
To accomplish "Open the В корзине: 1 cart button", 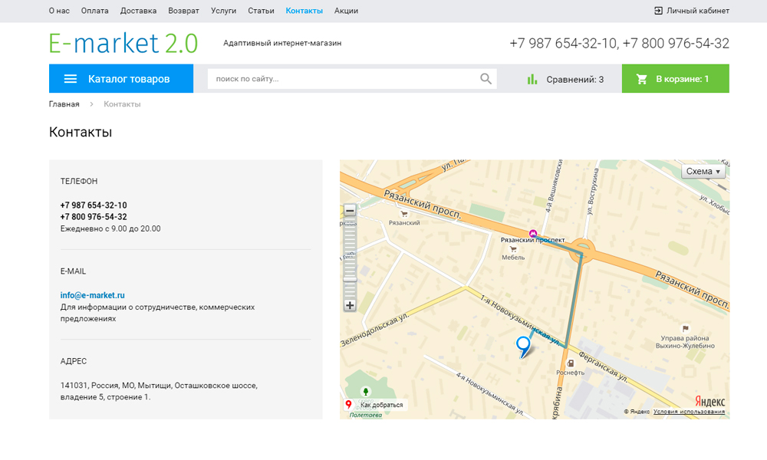I will (676, 79).
